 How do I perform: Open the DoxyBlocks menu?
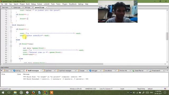pos(73,4)
